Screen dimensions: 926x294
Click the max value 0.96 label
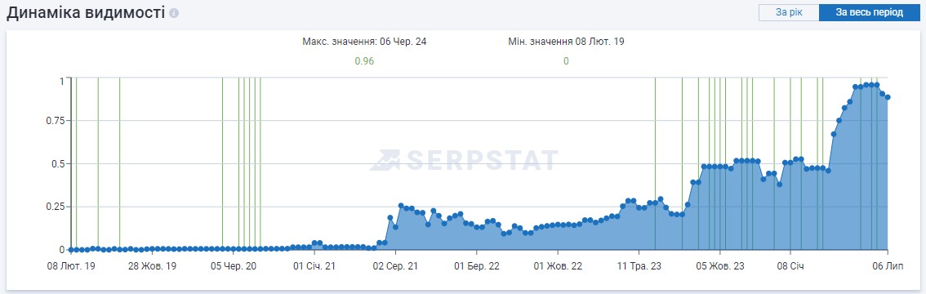(x=364, y=60)
